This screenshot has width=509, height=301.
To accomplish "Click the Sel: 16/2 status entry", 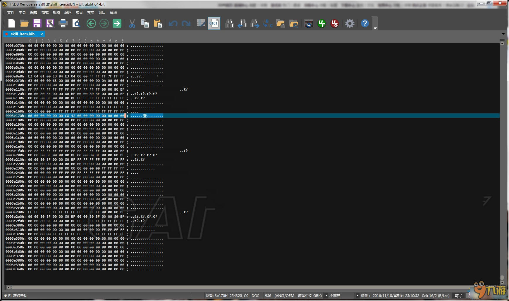I will pyautogui.click(x=436, y=296).
